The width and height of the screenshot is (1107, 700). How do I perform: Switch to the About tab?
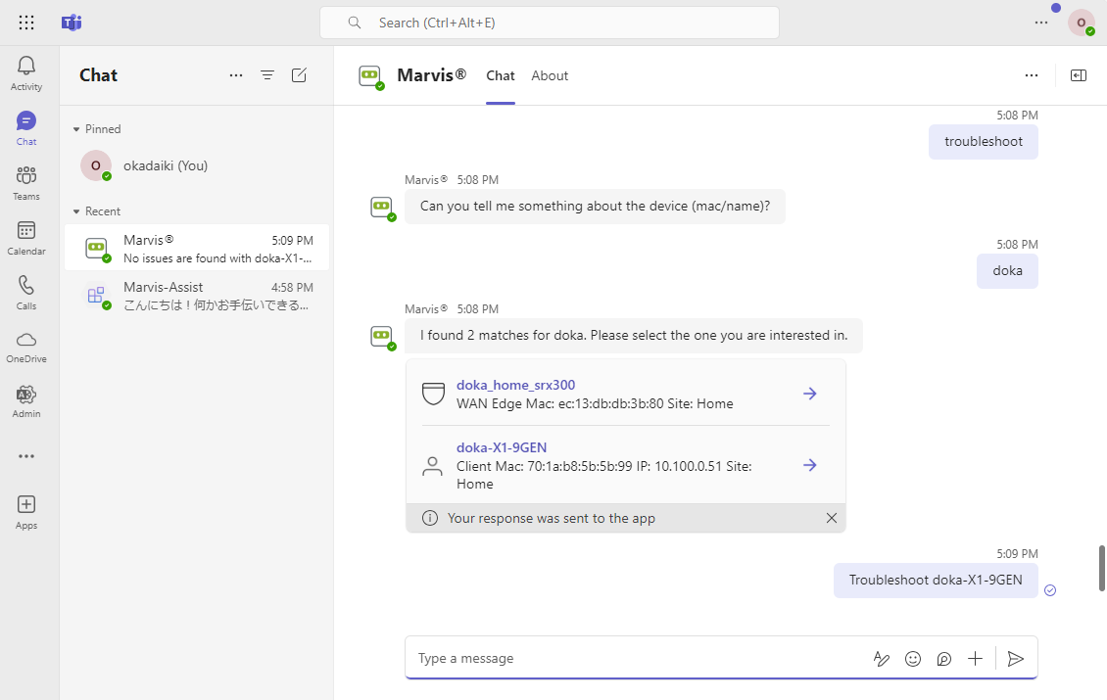click(550, 75)
